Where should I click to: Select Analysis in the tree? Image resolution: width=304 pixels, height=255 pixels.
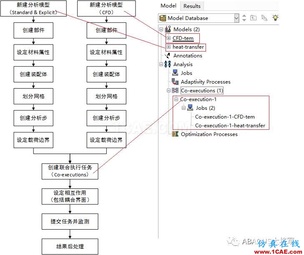tap(183, 64)
